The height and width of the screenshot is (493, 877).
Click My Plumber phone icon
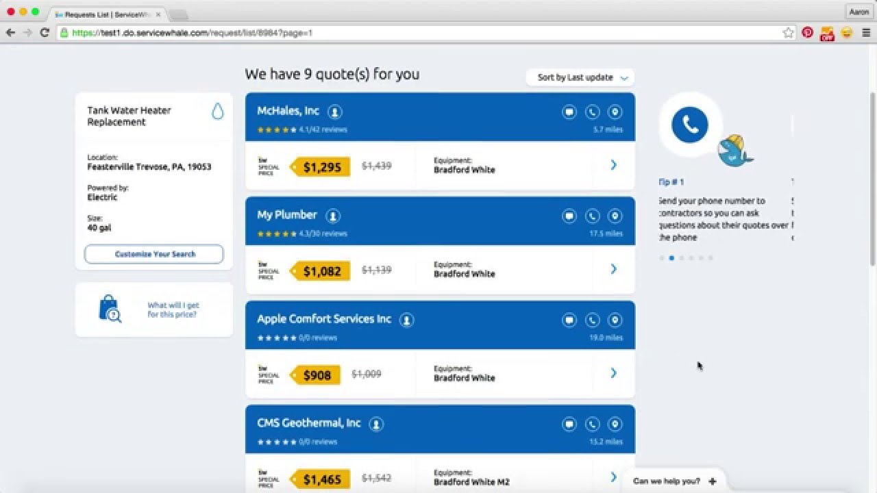593,216
